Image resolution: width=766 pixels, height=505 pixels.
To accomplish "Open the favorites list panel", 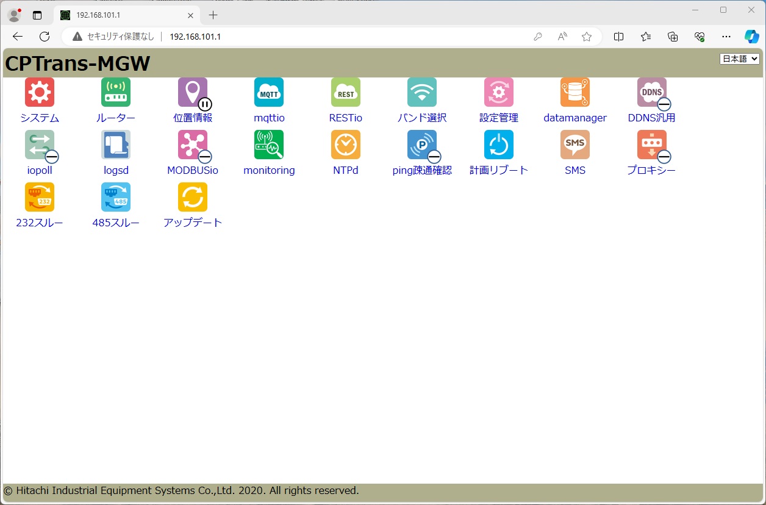I will [x=646, y=37].
